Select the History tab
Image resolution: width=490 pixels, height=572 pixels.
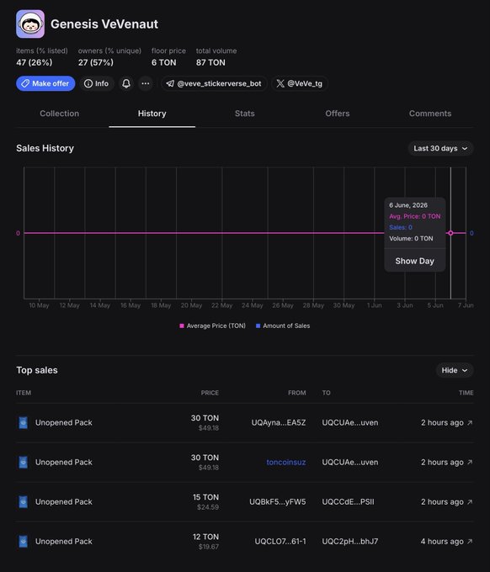152,114
